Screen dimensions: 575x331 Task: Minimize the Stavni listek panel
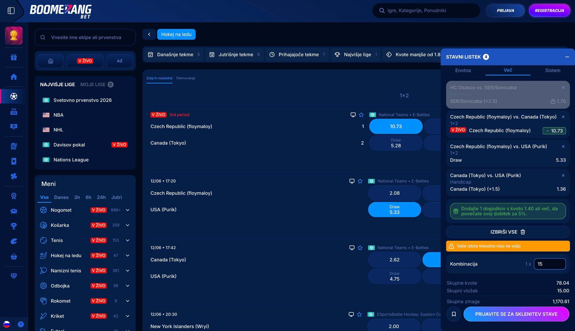point(567,57)
